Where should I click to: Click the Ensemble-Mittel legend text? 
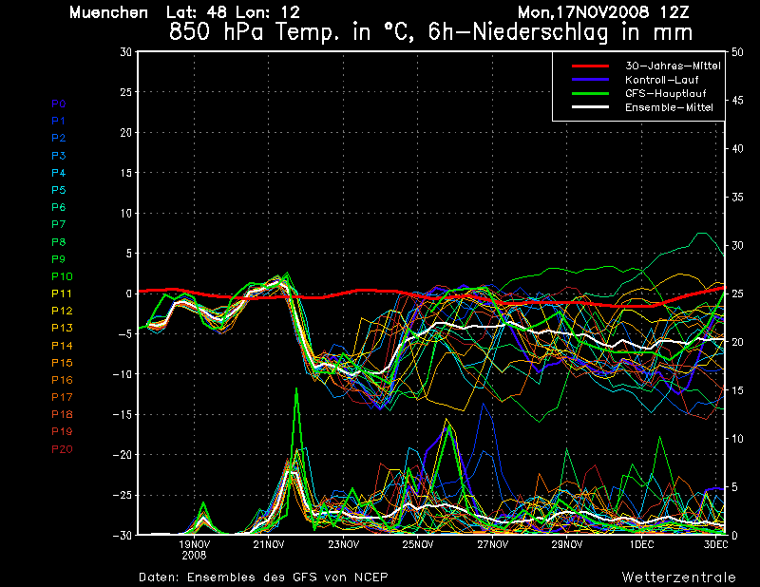coord(669,107)
